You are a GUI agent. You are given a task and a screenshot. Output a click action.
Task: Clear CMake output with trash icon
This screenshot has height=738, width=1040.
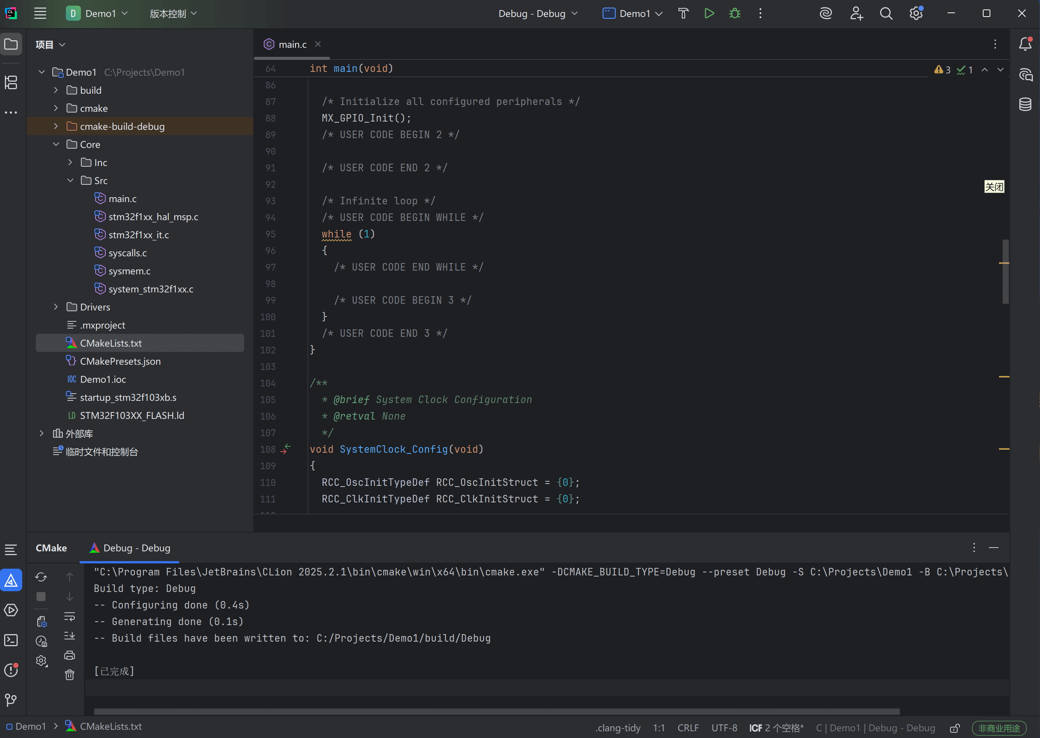click(x=70, y=675)
